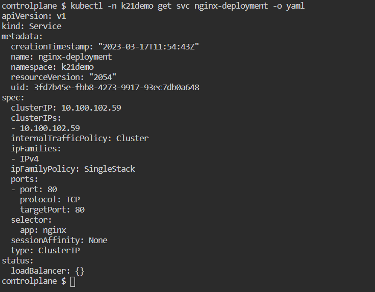Click the "targetPort: 80" line

[52, 209]
